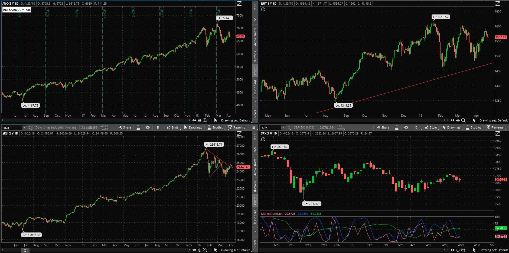Open the Style menu in $DJI toolbar

[173, 127]
